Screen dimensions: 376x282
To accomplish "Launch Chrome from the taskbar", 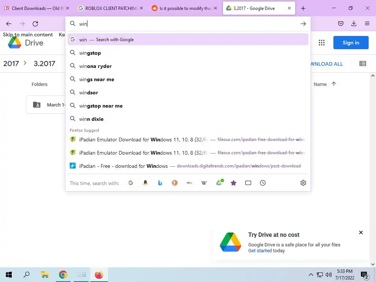I will pyautogui.click(x=63, y=275).
